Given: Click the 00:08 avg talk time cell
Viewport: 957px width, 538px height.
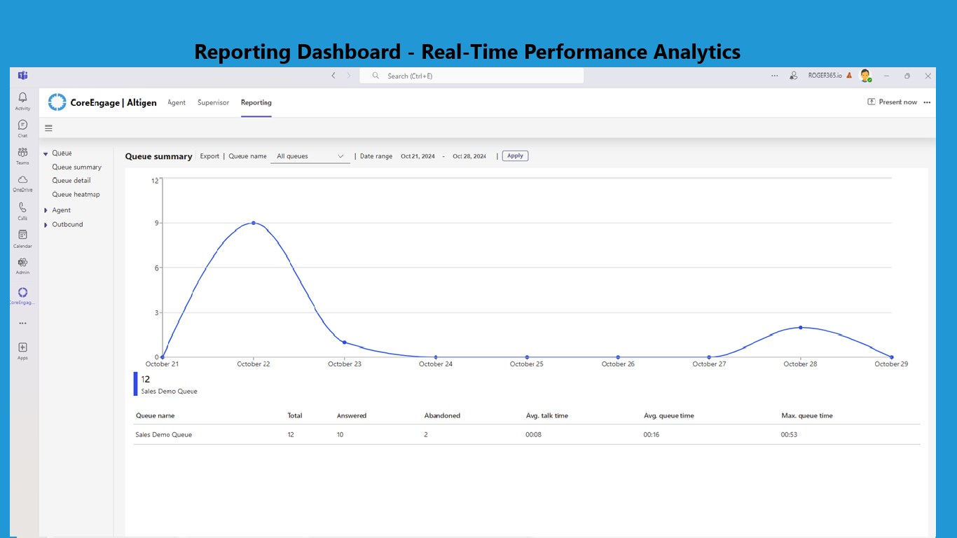Looking at the screenshot, I should pos(533,434).
